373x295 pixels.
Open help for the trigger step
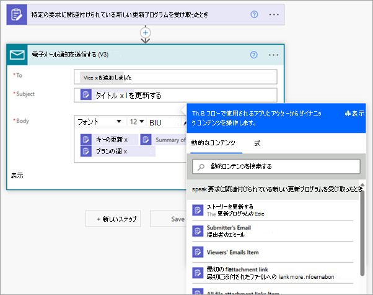pos(254,14)
